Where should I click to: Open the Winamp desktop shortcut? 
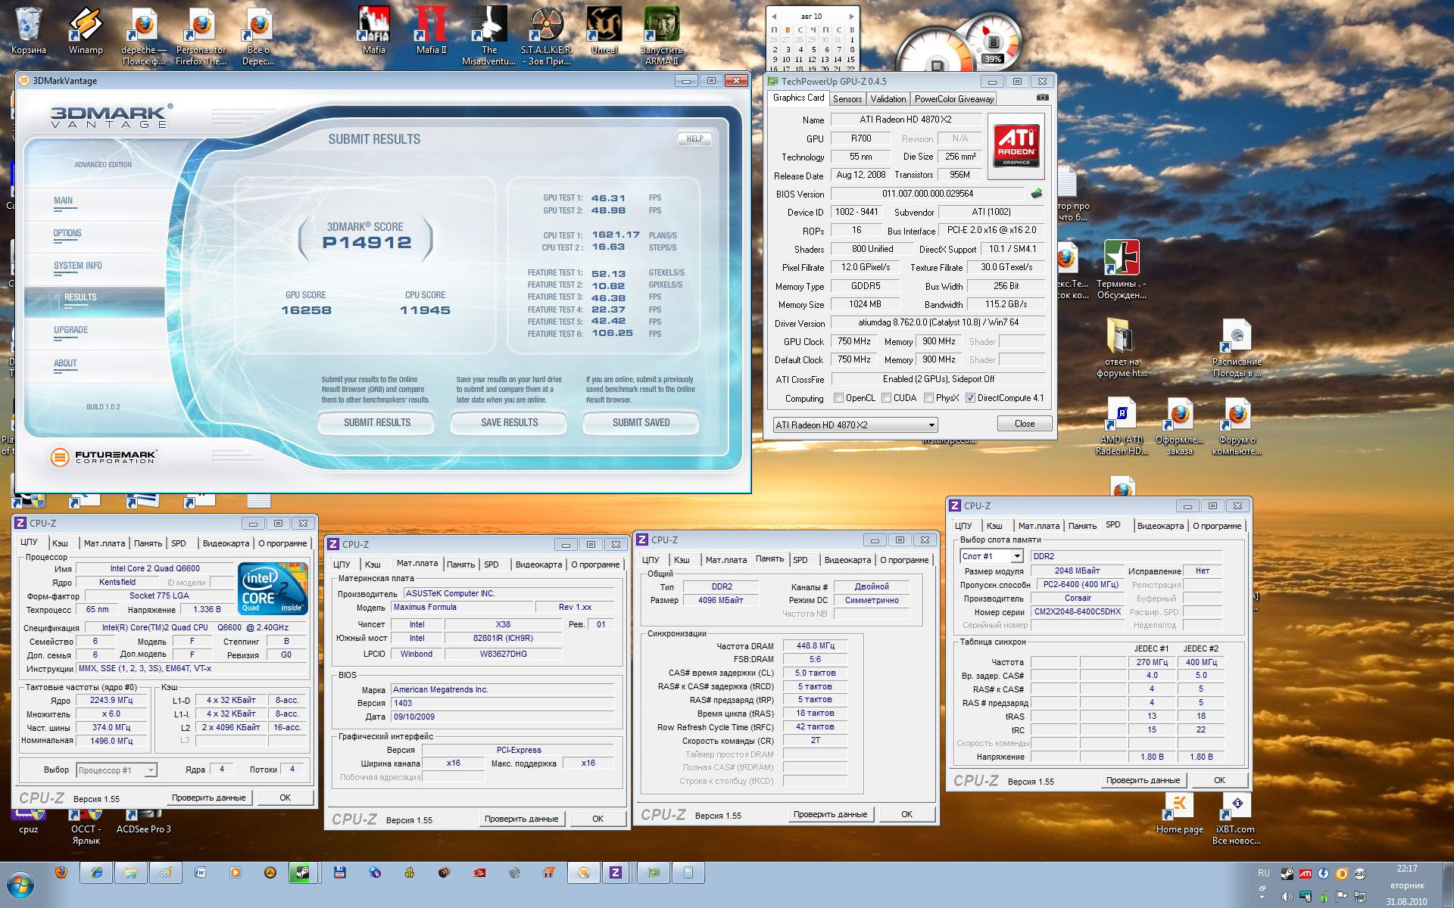click(x=86, y=31)
